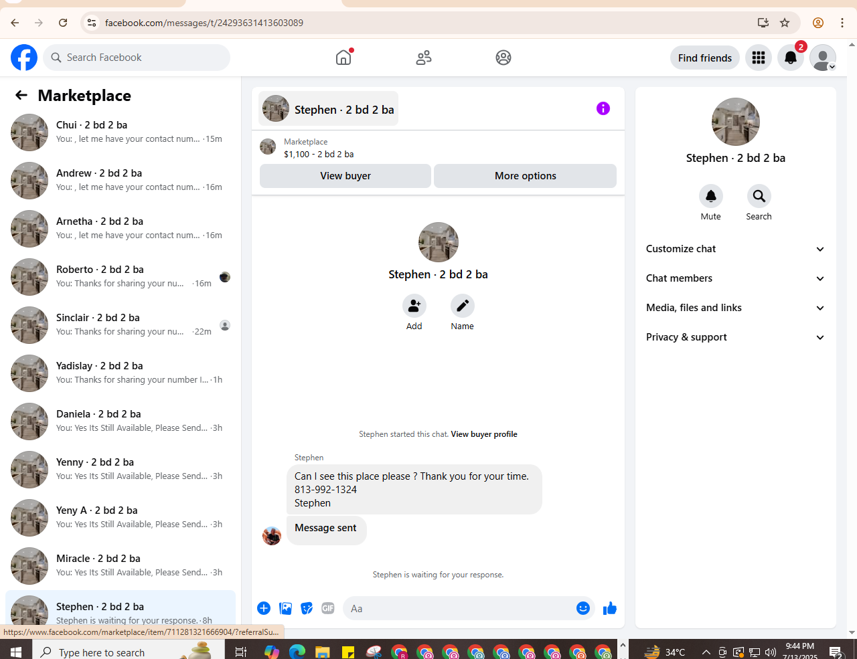The image size is (857, 659).
Task: Open the View buyer profile link
Action: 484,434
